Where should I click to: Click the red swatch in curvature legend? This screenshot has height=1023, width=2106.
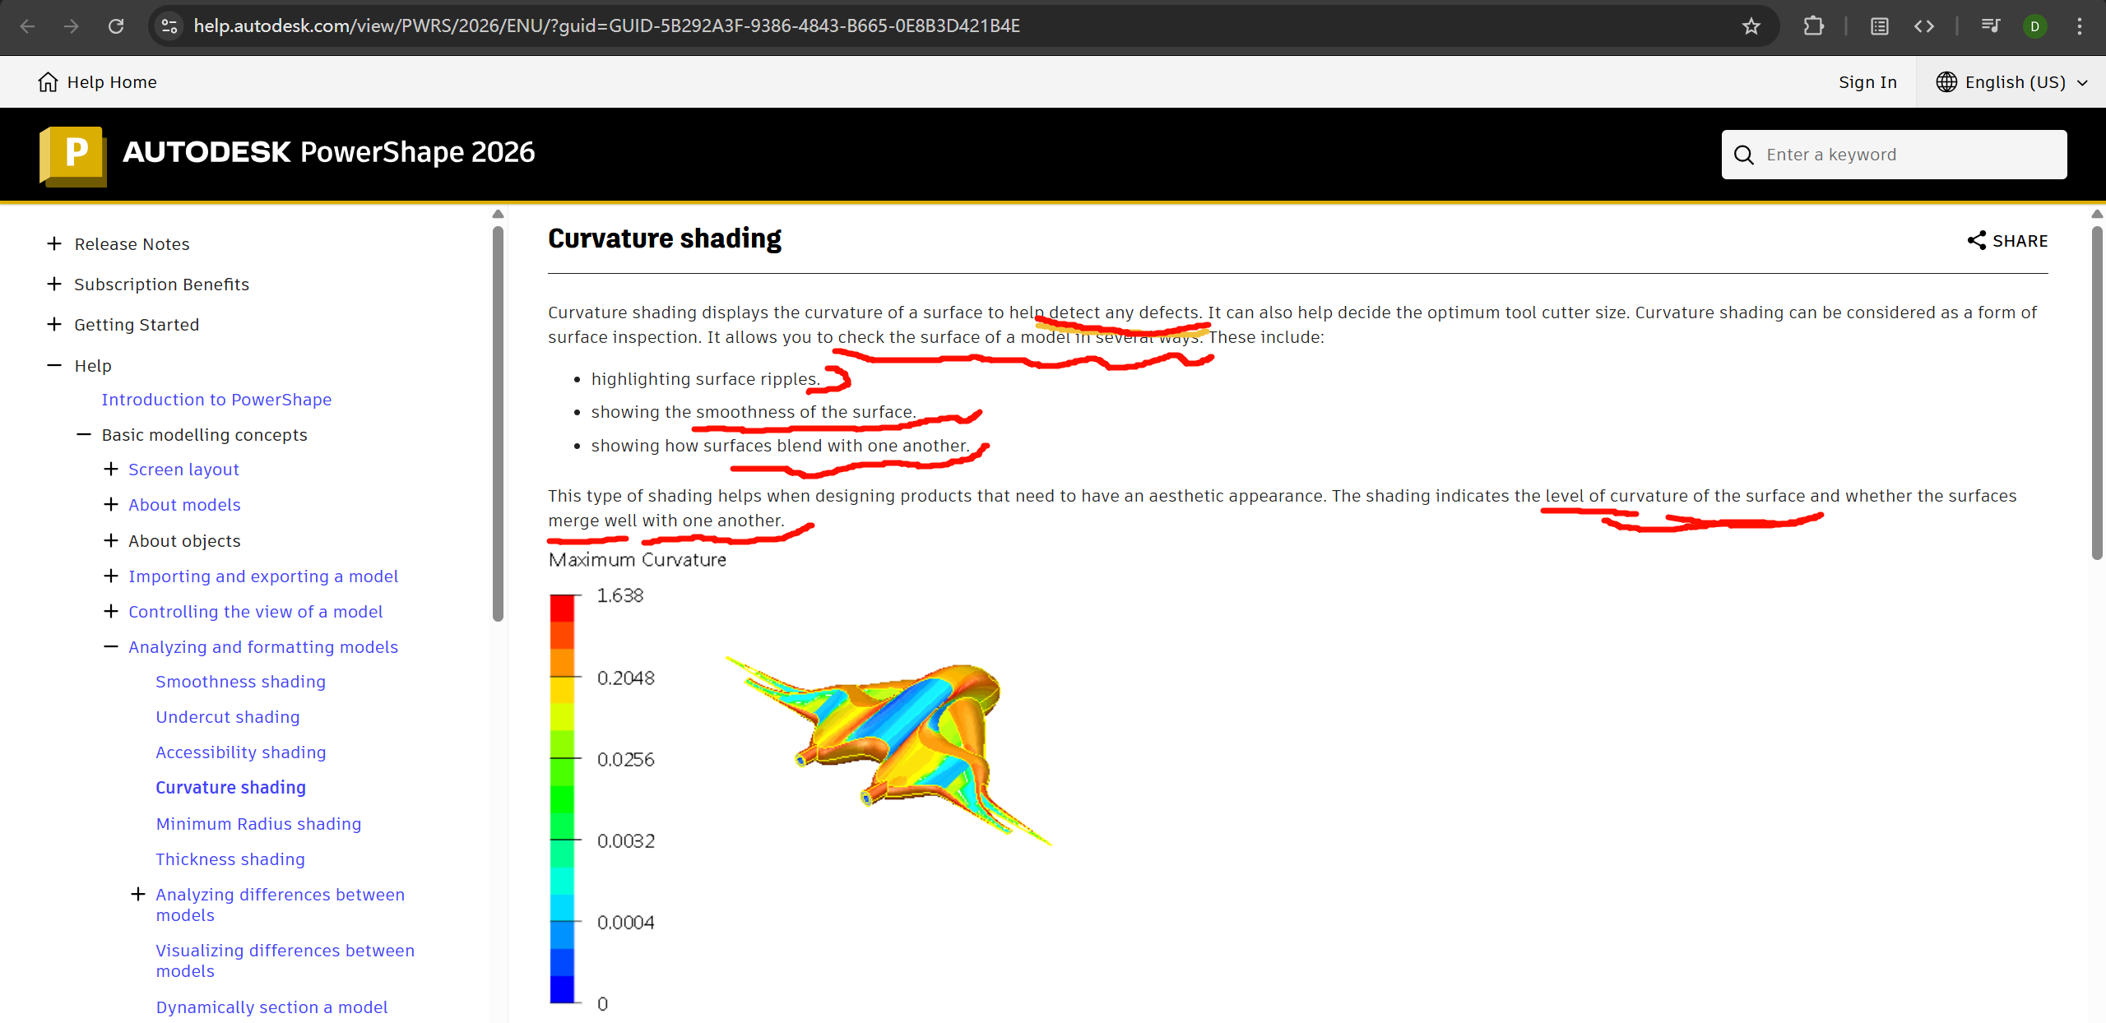[x=562, y=609]
